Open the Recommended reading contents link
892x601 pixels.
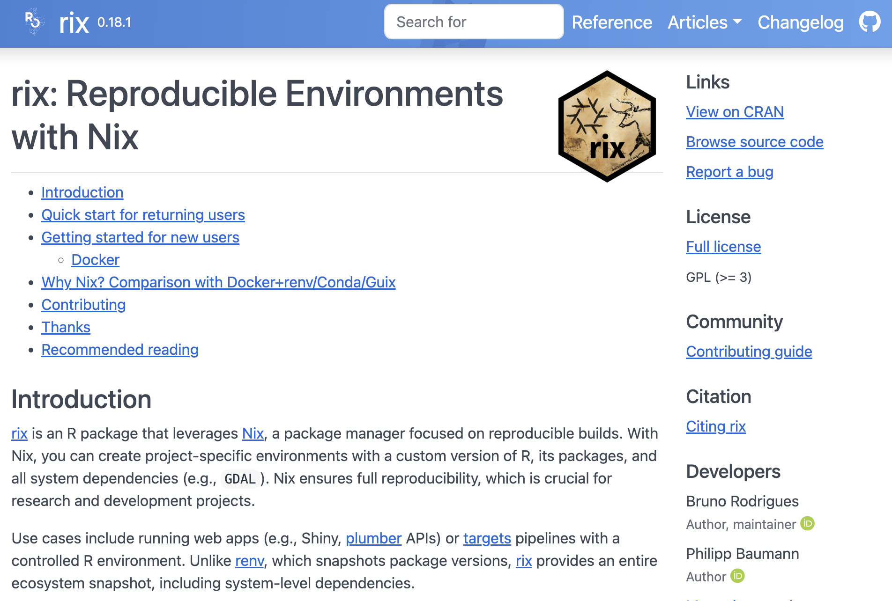pyautogui.click(x=120, y=350)
